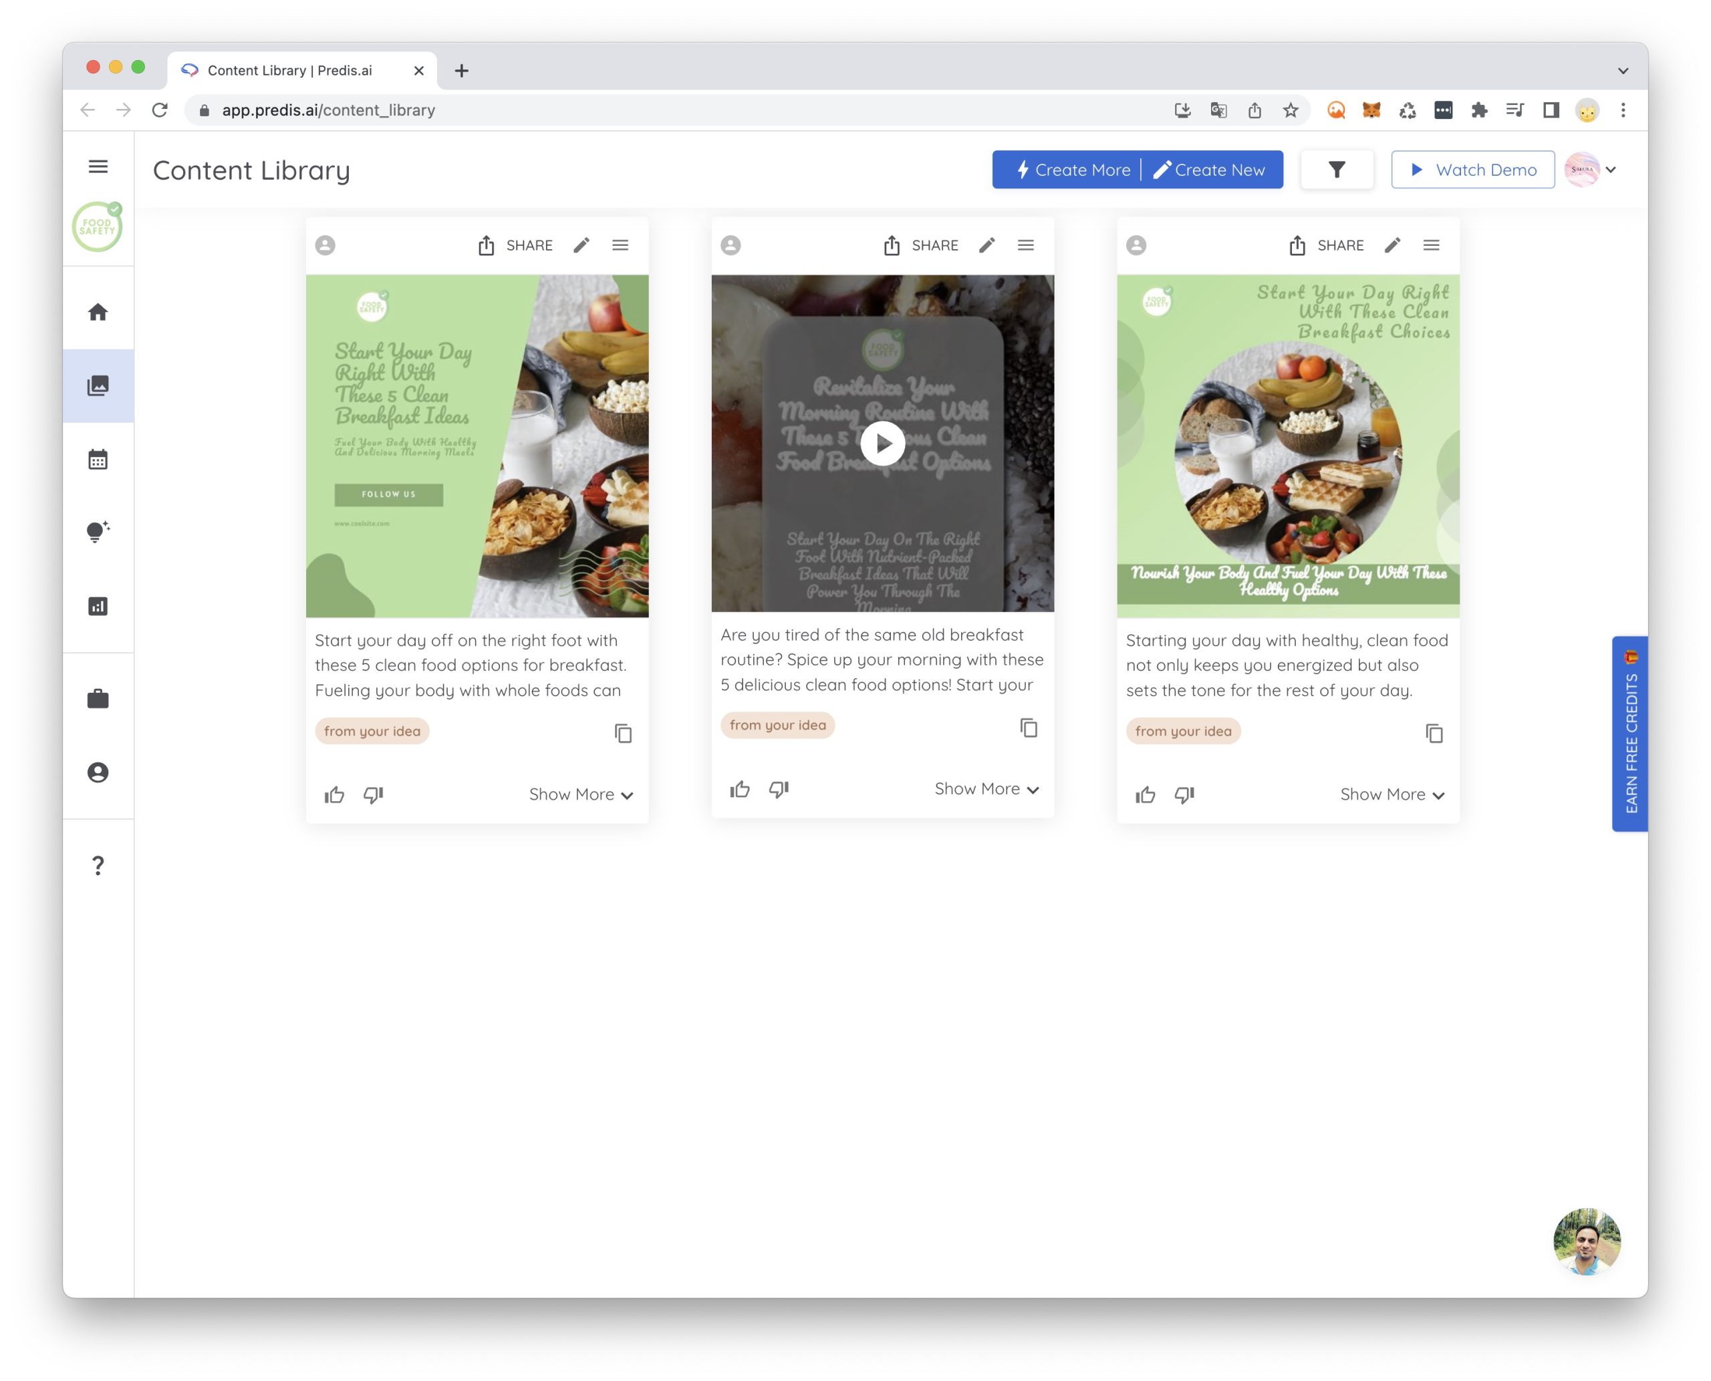The height and width of the screenshot is (1381, 1711).
Task: Like the first post with thumbs up
Action: [334, 794]
